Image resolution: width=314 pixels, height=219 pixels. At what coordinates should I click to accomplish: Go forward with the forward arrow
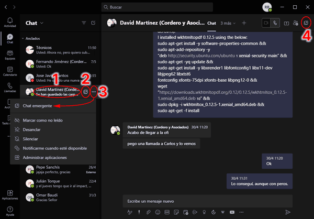click(x=14, y=7)
